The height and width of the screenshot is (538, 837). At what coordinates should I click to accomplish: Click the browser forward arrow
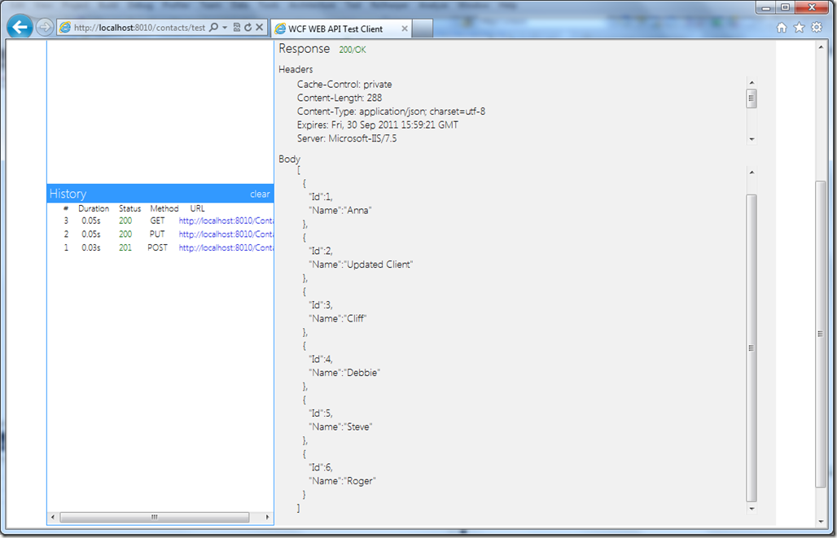point(44,27)
